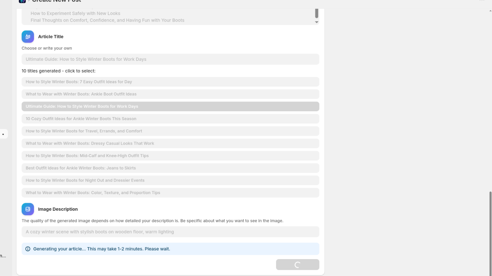492x276 pixels.
Task: Select the highlighted 'Ultimate Guide' title option
Action: pyautogui.click(x=170, y=106)
